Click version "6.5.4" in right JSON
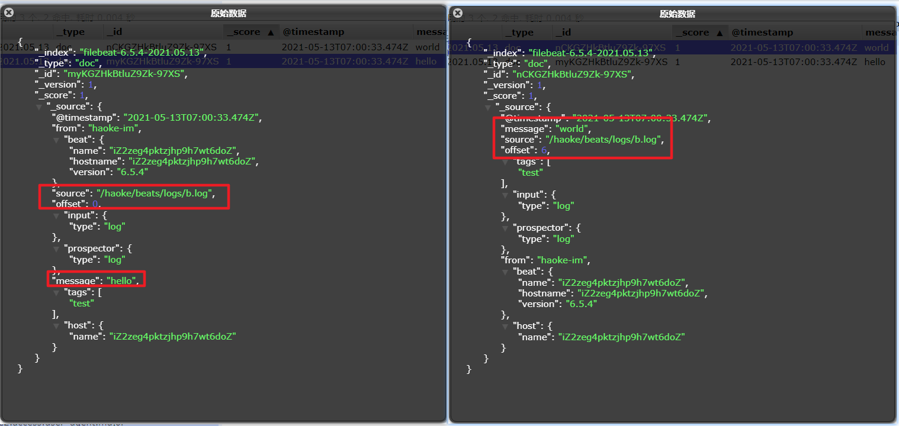Image resolution: width=899 pixels, height=426 pixels. (582, 304)
